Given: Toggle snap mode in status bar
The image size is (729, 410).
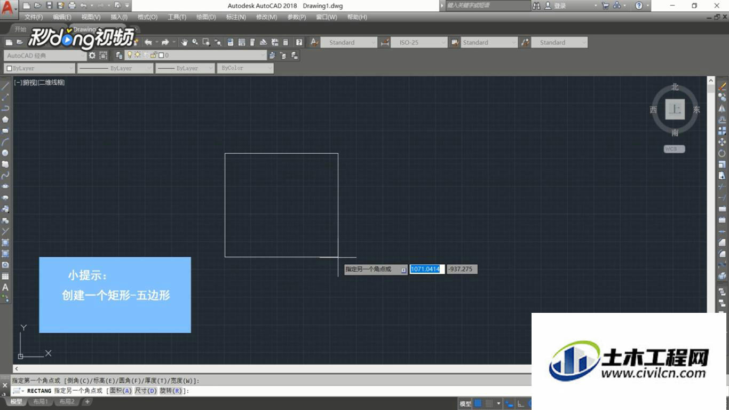Looking at the screenshot, I should [x=489, y=404].
